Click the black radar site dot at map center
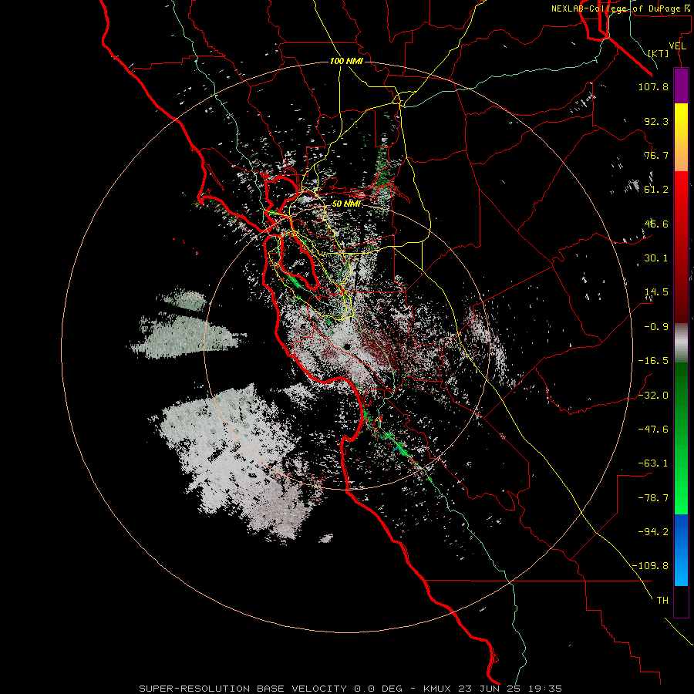The height and width of the screenshot is (694, 694). coord(347,346)
